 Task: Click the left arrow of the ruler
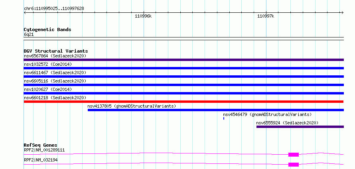(x=25, y=12)
